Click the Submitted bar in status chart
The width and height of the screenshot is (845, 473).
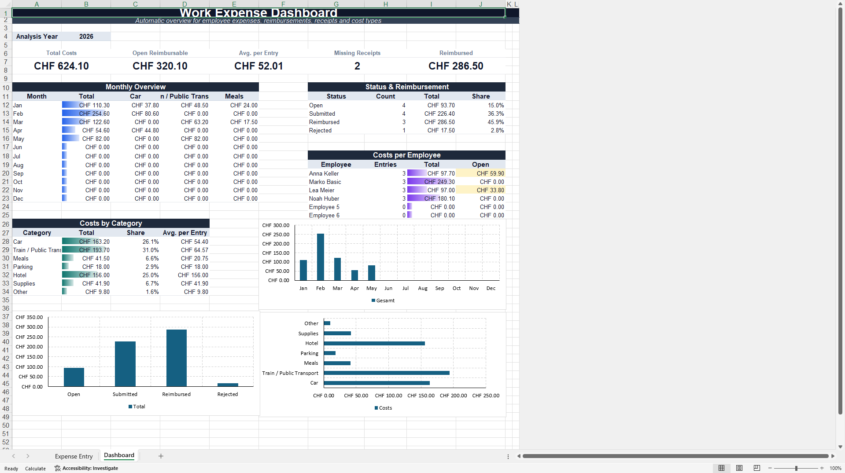pos(125,364)
